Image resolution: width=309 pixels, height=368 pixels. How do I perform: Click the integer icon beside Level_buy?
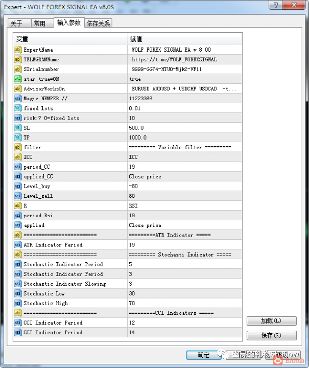[x=18, y=186]
